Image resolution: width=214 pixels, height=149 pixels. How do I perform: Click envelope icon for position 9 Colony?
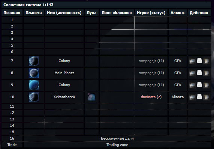(x=199, y=85)
